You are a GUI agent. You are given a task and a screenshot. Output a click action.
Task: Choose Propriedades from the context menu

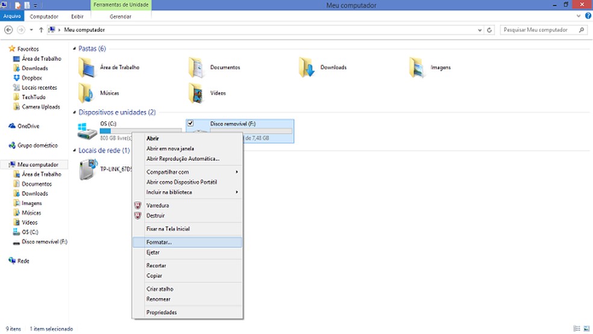tap(187, 312)
